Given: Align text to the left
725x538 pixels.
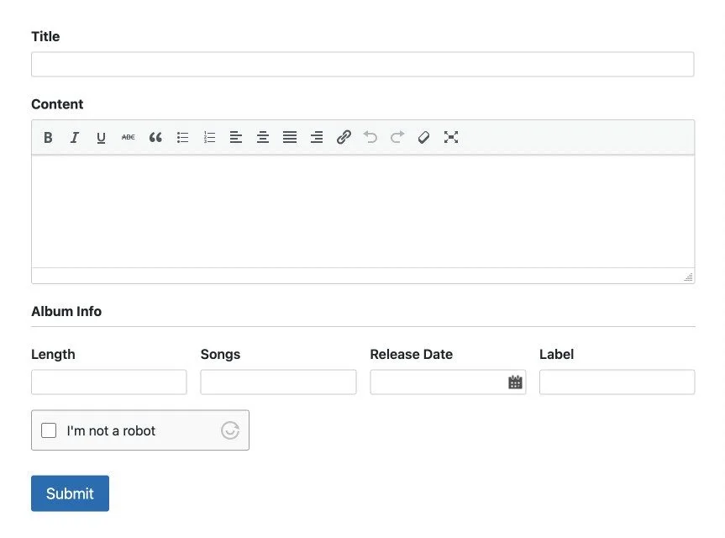Looking at the screenshot, I should [x=236, y=137].
